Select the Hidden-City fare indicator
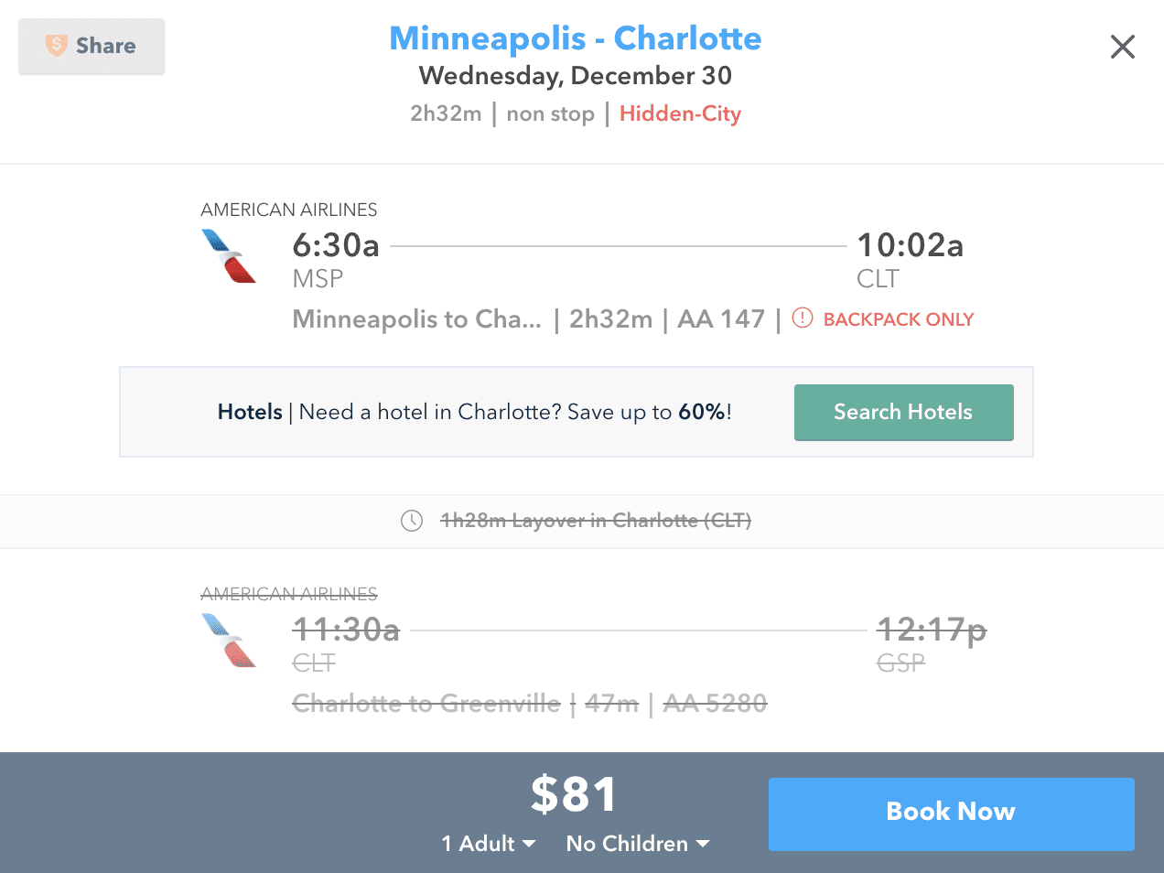The width and height of the screenshot is (1164, 873). click(680, 113)
